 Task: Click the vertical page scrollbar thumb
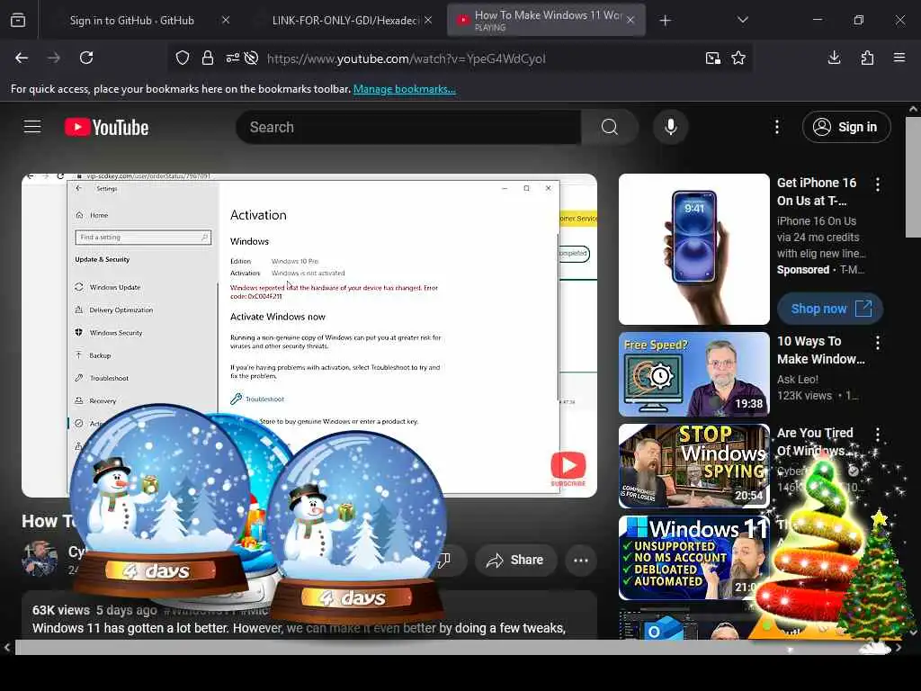(913, 176)
